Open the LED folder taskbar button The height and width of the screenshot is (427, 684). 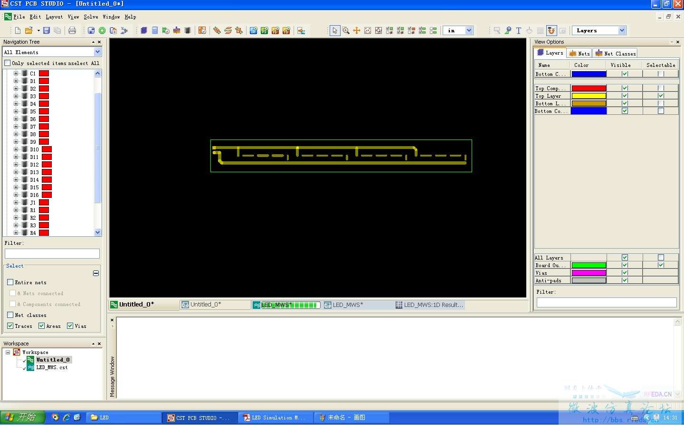(x=124, y=418)
